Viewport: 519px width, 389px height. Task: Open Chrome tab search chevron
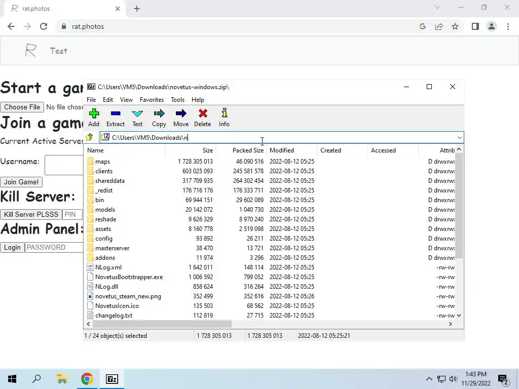tap(437, 7)
